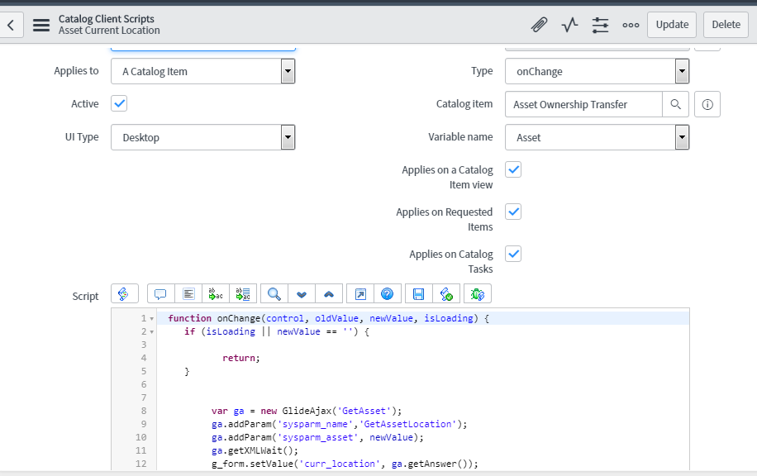Click the 'Catalog Client Scripts' header title
Screen dimensions: 757x476
(x=107, y=19)
